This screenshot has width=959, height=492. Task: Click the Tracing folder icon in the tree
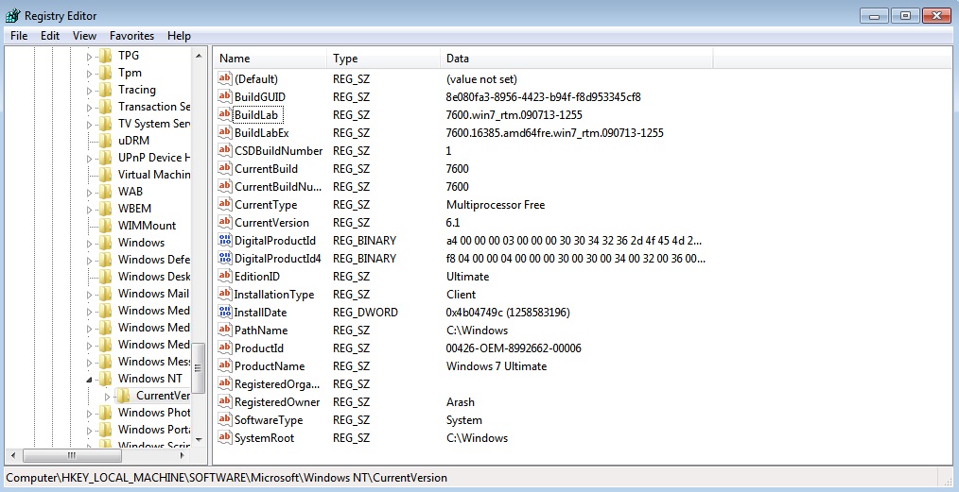105,90
